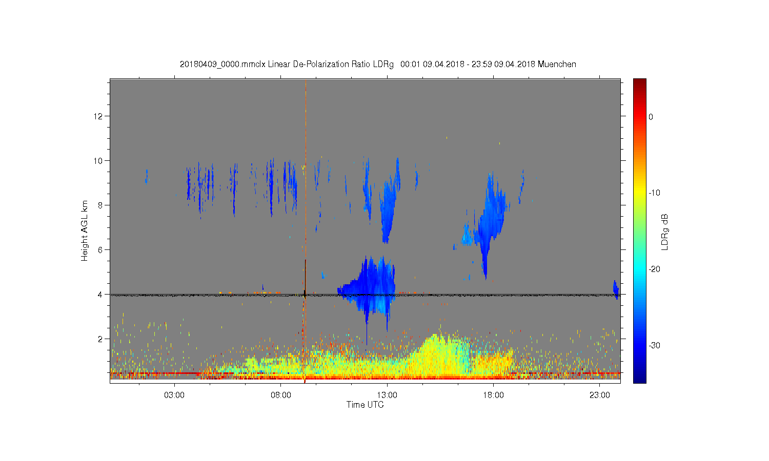Image resolution: width=769 pixels, height=461 pixels.
Task: Click the 'Time UTC' x-axis label
Action: pos(365,405)
